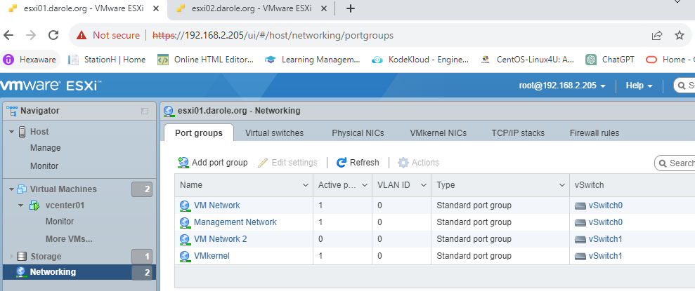The width and height of the screenshot is (695, 291).
Task: Open the Type column dropdown arrow
Action: click(562, 185)
